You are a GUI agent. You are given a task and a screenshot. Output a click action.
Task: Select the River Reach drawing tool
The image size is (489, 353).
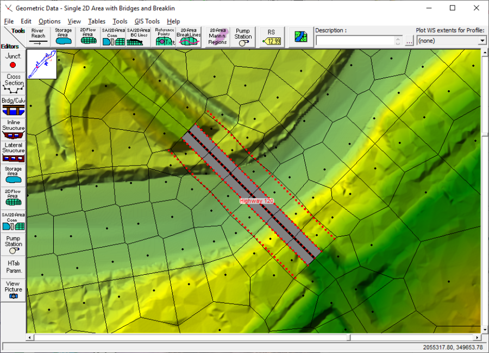point(37,35)
